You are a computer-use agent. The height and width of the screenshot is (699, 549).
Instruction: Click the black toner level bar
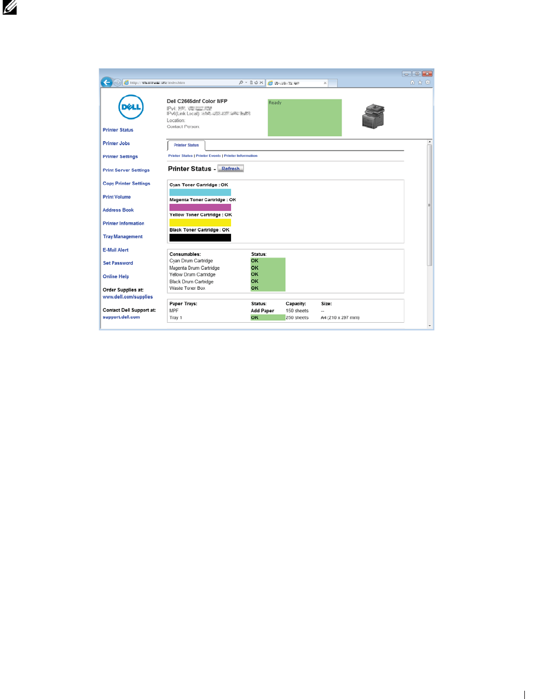pyautogui.click(x=200, y=238)
